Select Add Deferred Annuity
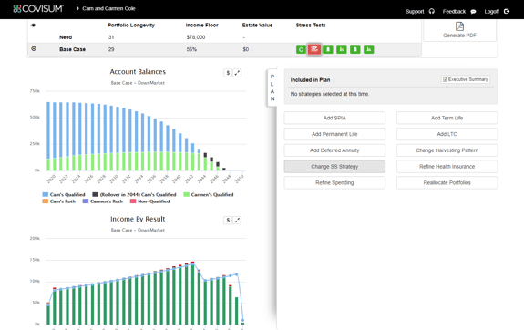 pos(334,150)
